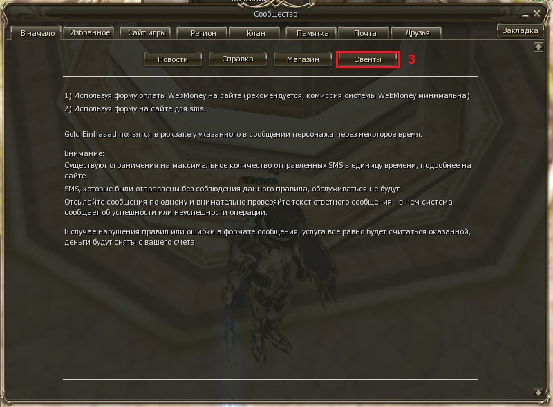
Task: Click the Закладка button
Action: tap(520, 30)
